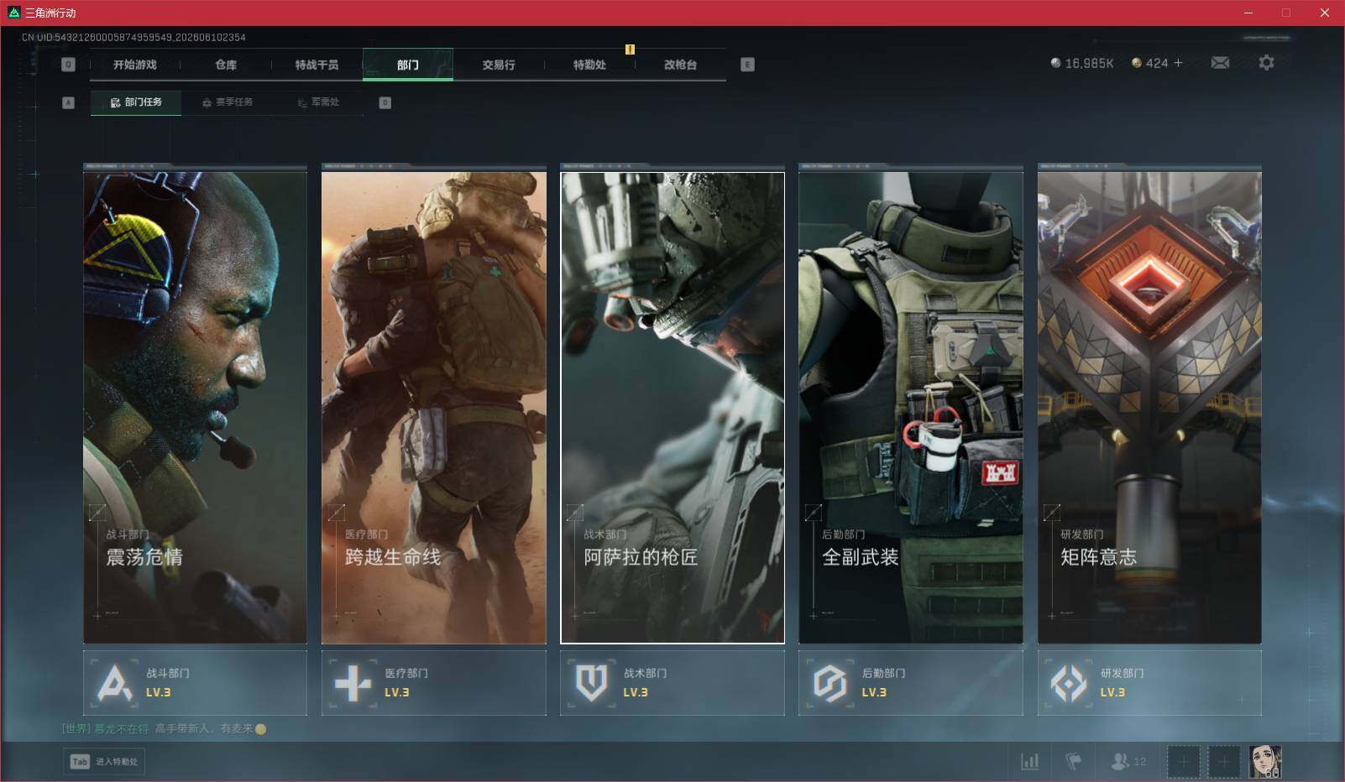Click the 16,985K currency coin icon
Image resolution: width=1345 pixels, height=782 pixels.
tap(1055, 63)
